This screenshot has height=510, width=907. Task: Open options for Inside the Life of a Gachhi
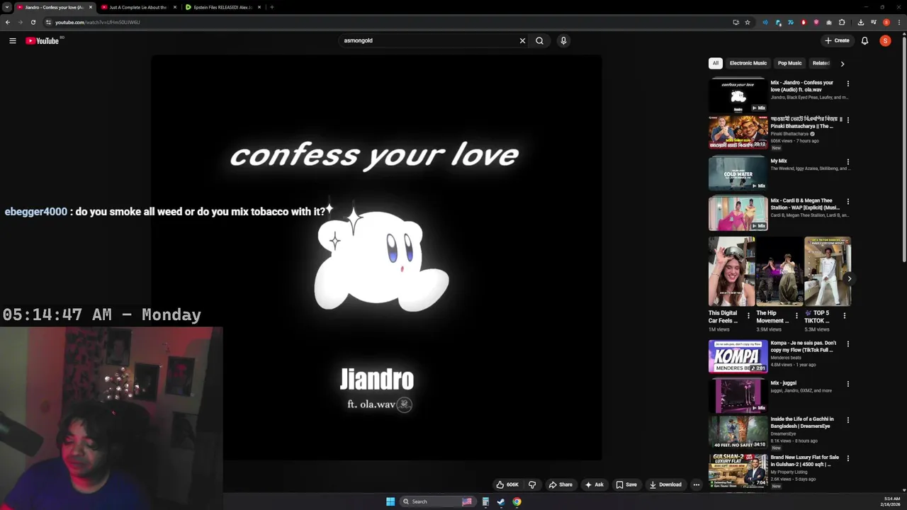click(x=847, y=420)
